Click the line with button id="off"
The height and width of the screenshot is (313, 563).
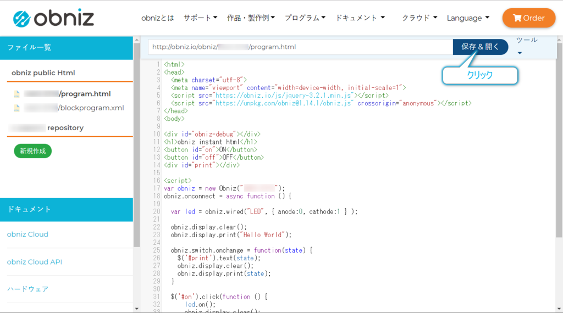[x=214, y=158]
